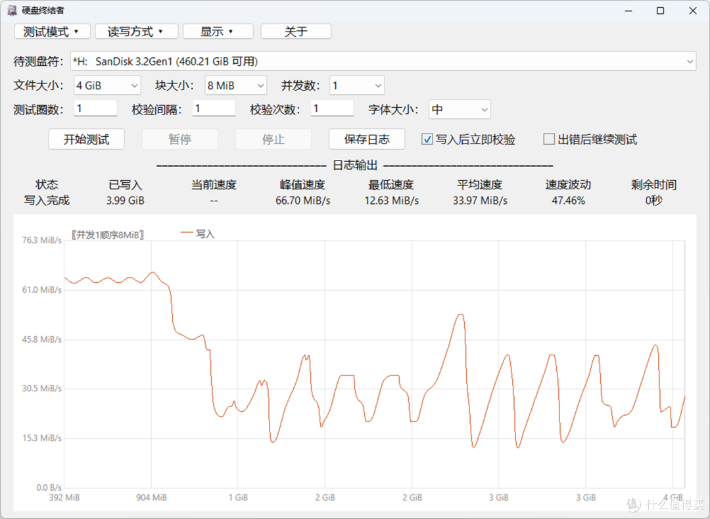Click the 904 MiB axis label
Screen dimensions: 710x519
click(151, 498)
